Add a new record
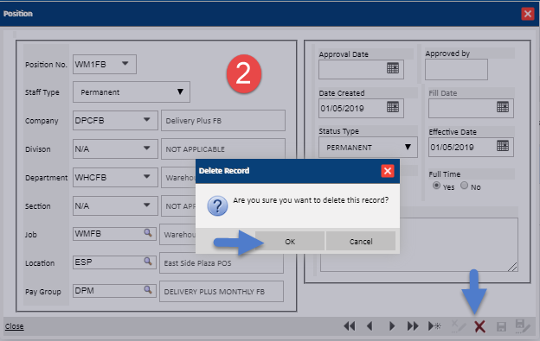 click(x=434, y=325)
